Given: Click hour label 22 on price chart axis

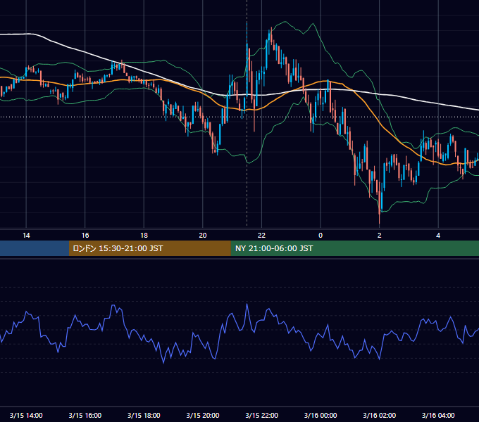Looking at the screenshot, I should tap(262, 236).
